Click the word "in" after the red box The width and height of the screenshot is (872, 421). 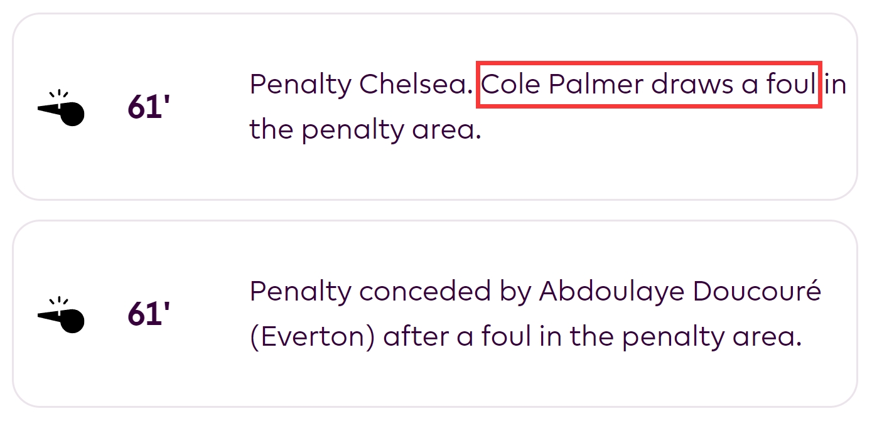pyautogui.click(x=836, y=85)
